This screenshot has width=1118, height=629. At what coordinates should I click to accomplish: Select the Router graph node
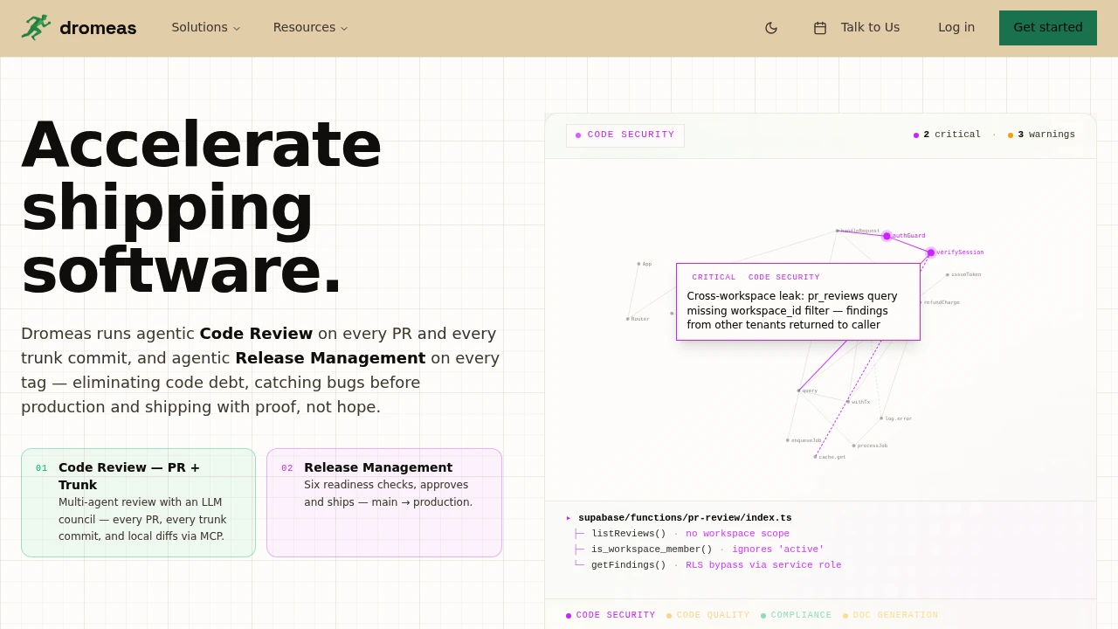tap(627, 319)
